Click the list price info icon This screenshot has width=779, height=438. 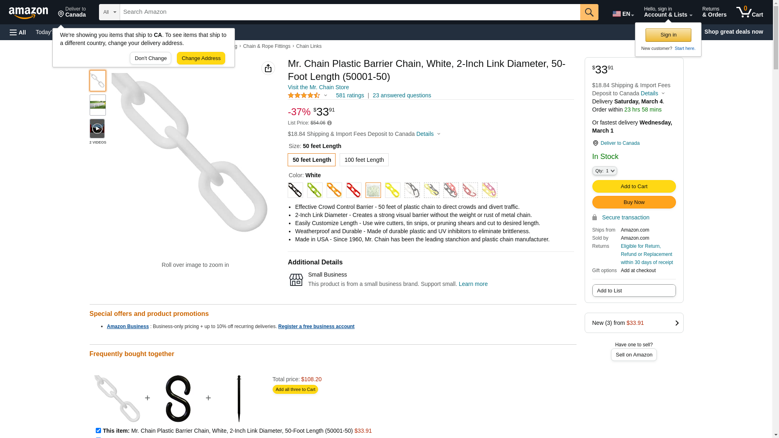click(x=329, y=123)
